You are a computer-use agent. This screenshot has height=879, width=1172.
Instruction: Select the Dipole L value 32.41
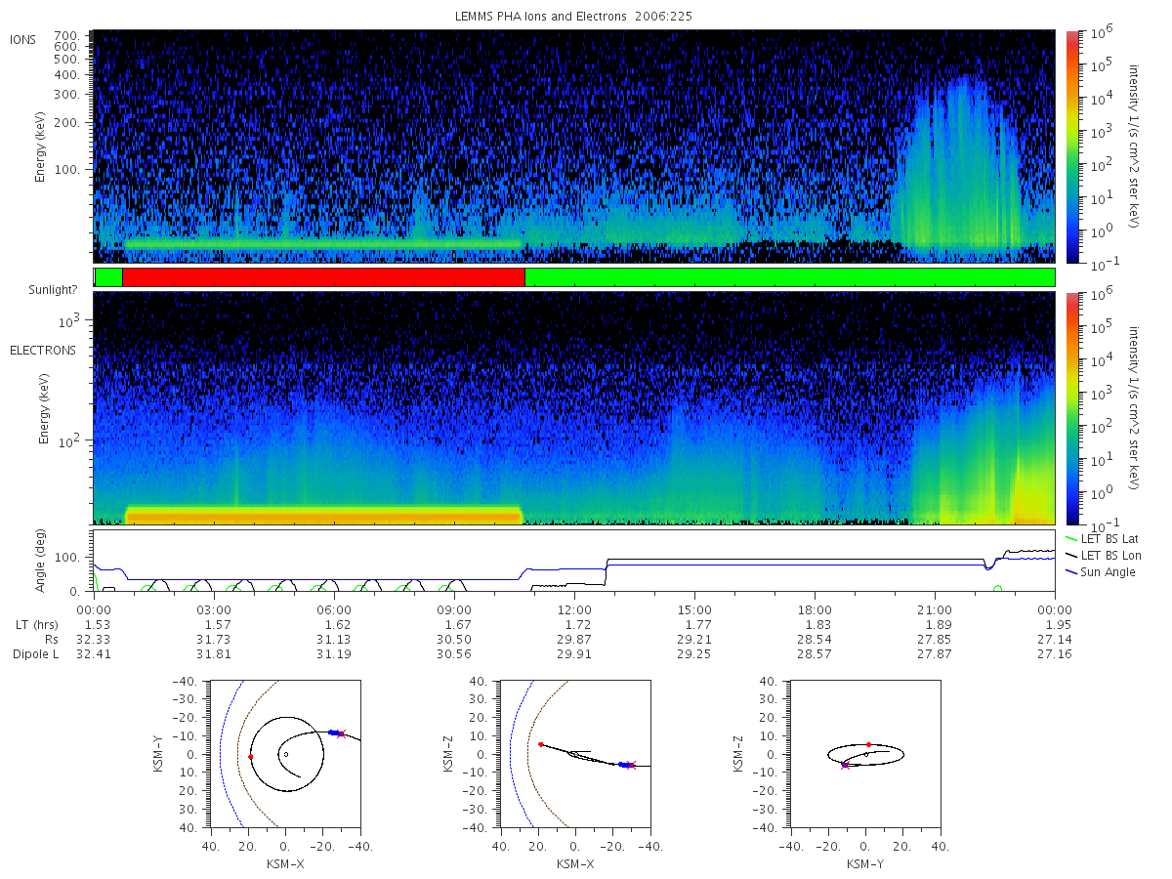point(94,653)
